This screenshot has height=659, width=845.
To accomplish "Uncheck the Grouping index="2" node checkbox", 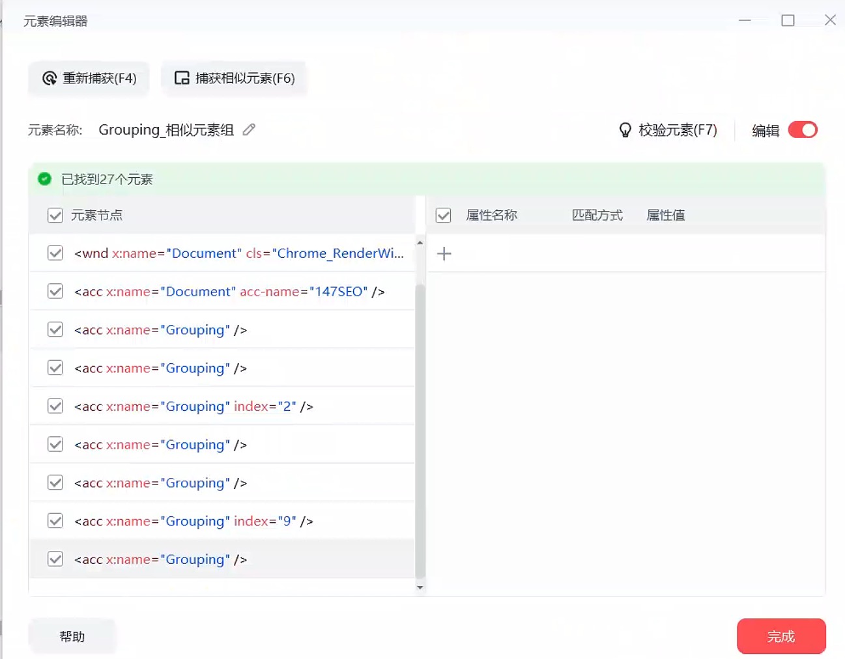I will pos(55,406).
